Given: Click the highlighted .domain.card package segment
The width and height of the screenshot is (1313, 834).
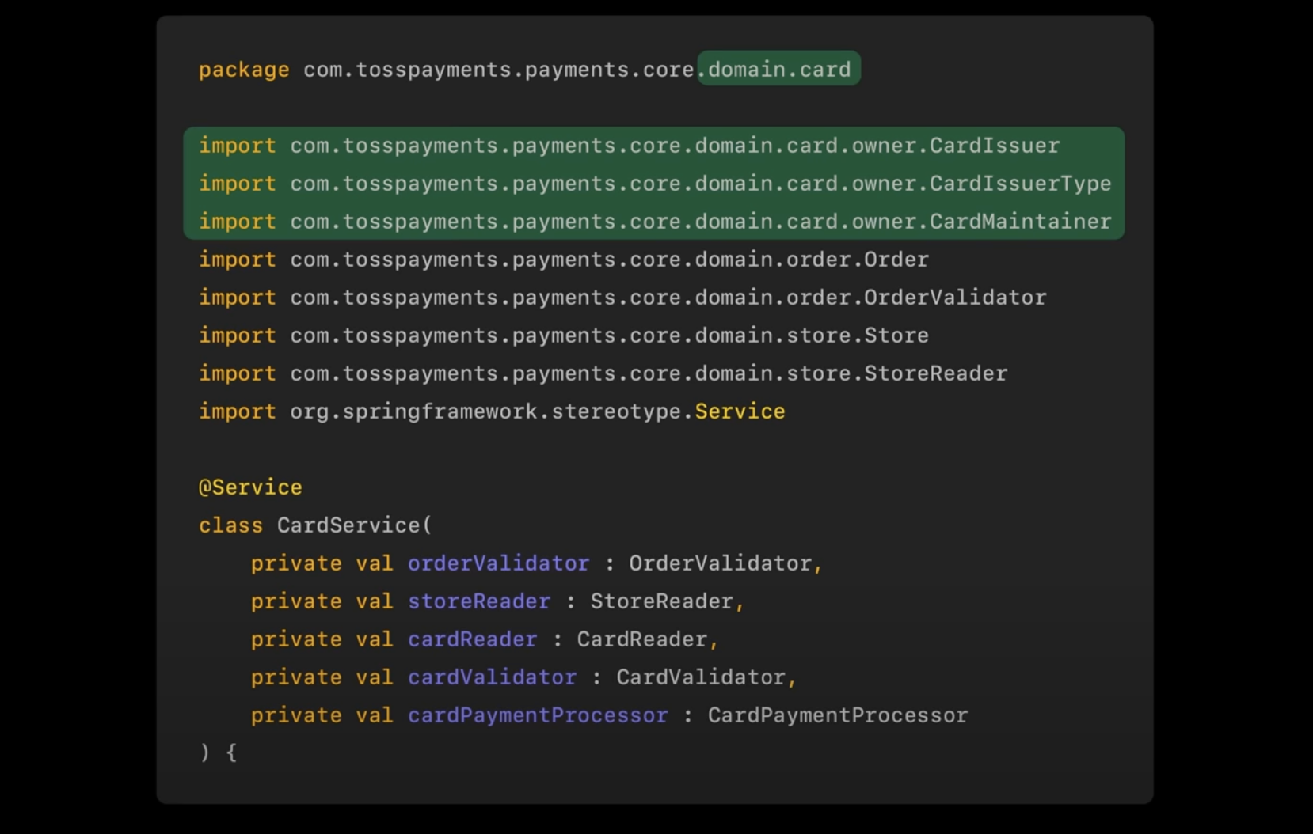Looking at the screenshot, I should (x=778, y=70).
